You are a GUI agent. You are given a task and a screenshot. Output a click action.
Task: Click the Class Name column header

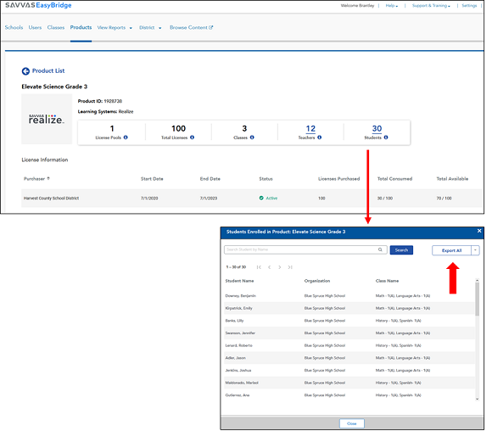387,281
